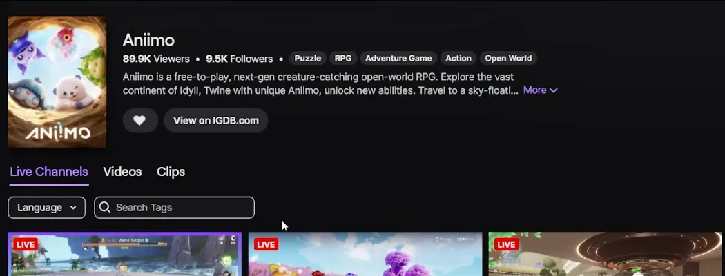
Task: Expand description with More
Action: (540, 90)
